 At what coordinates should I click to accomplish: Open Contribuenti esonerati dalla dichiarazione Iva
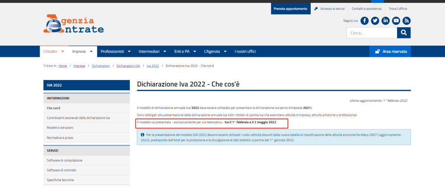[87, 118]
